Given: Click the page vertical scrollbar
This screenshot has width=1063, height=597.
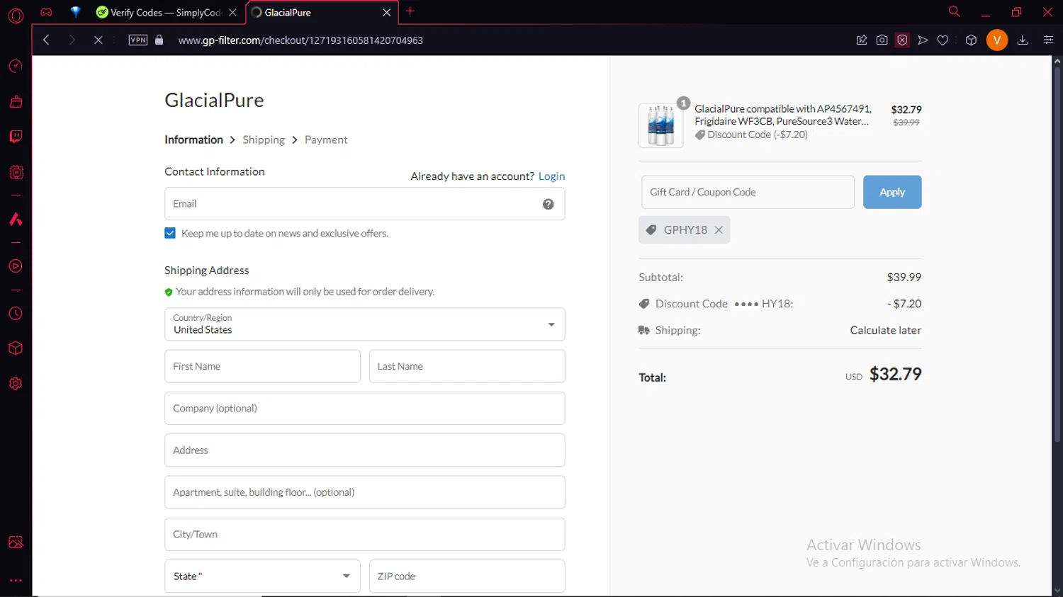Looking at the screenshot, I should pyautogui.click(x=1057, y=255).
